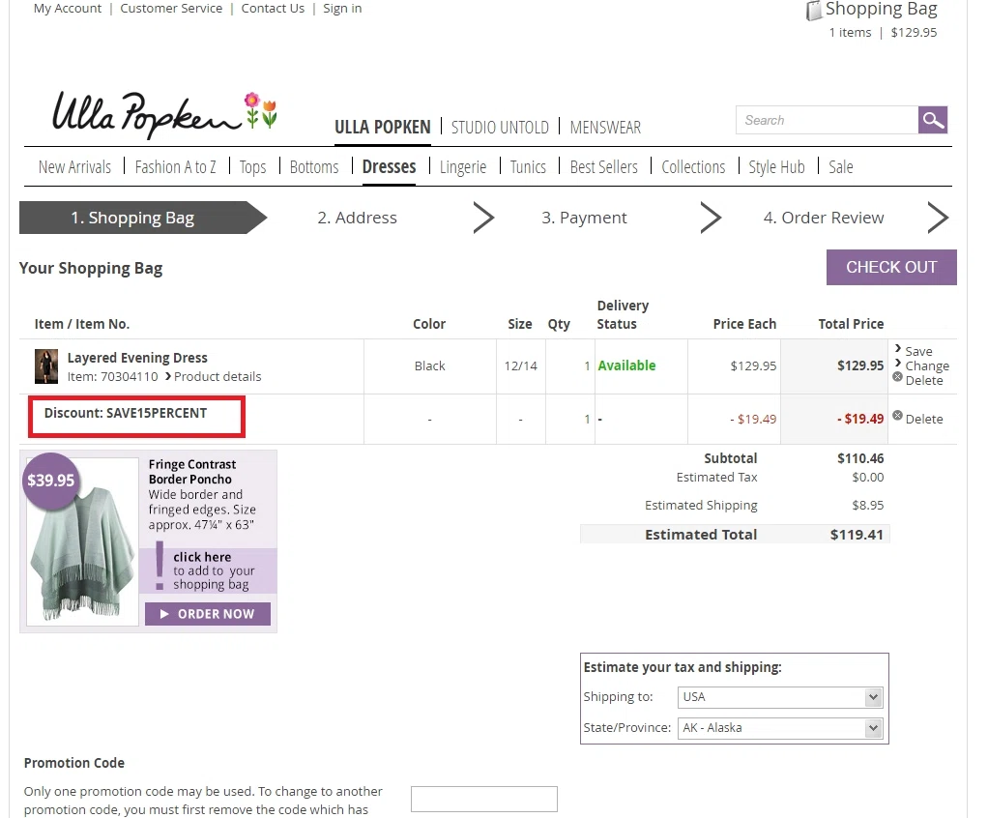Select the ULLA POPKEN brand tab
Screen dimensions: 988x818
(383, 128)
